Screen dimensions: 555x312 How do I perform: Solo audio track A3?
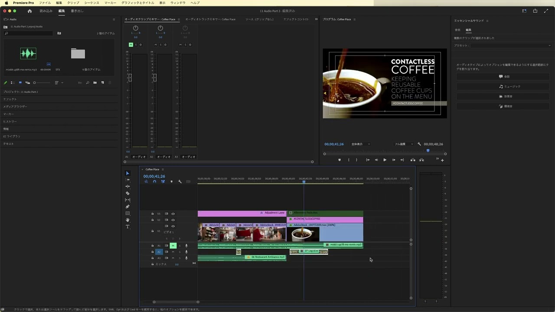pos(180,258)
